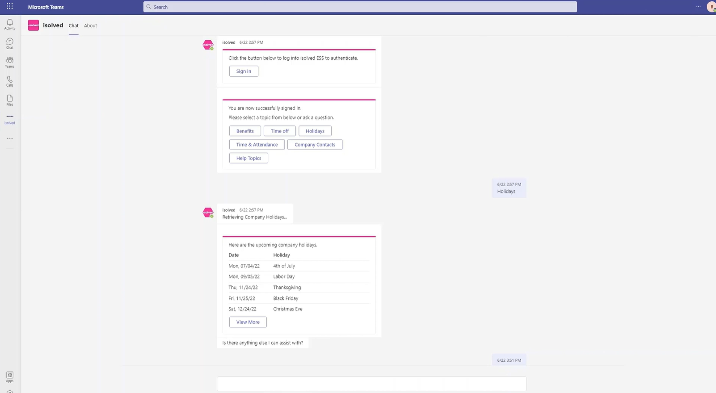Open the user profile avatar
Image resolution: width=716 pixels, height=393 pixels.
coord(711,7)
